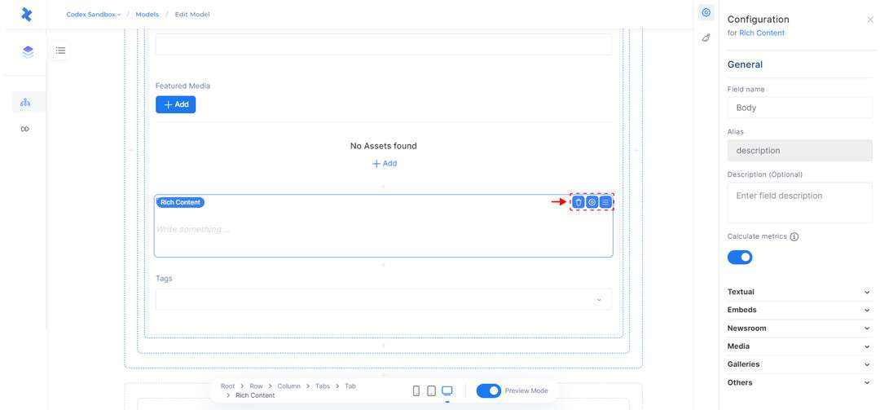This screenshot has width=880, height=410.
Task: Expand the Media section
Action: point(799,346)
